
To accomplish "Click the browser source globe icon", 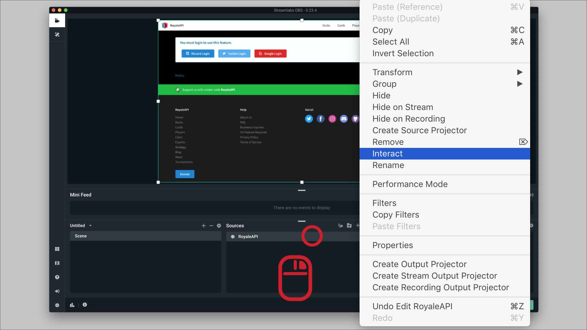I will 233,237.
